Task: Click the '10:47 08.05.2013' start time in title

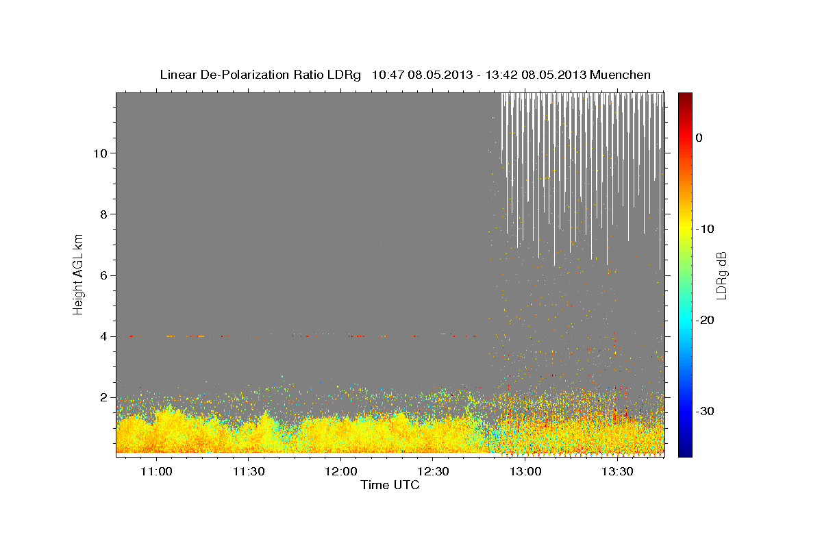Action: [422, 75]
